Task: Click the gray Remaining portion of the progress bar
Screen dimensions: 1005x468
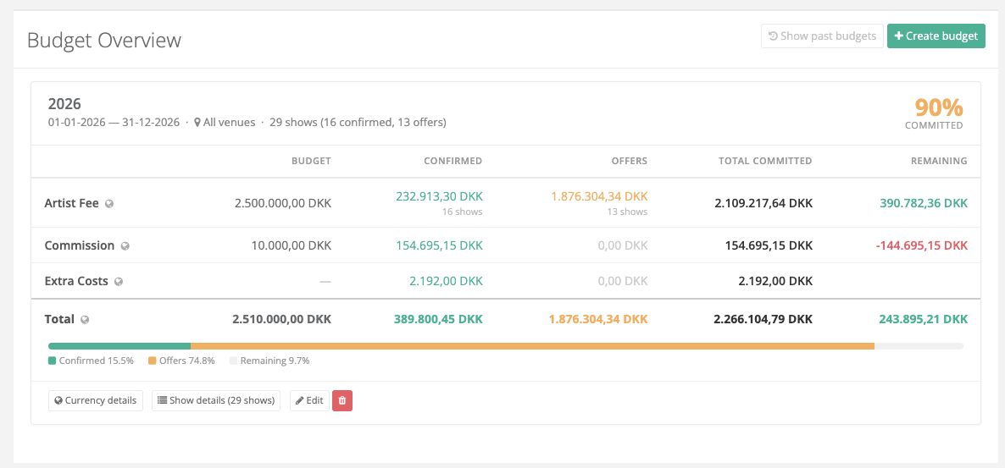Action: 919,346
